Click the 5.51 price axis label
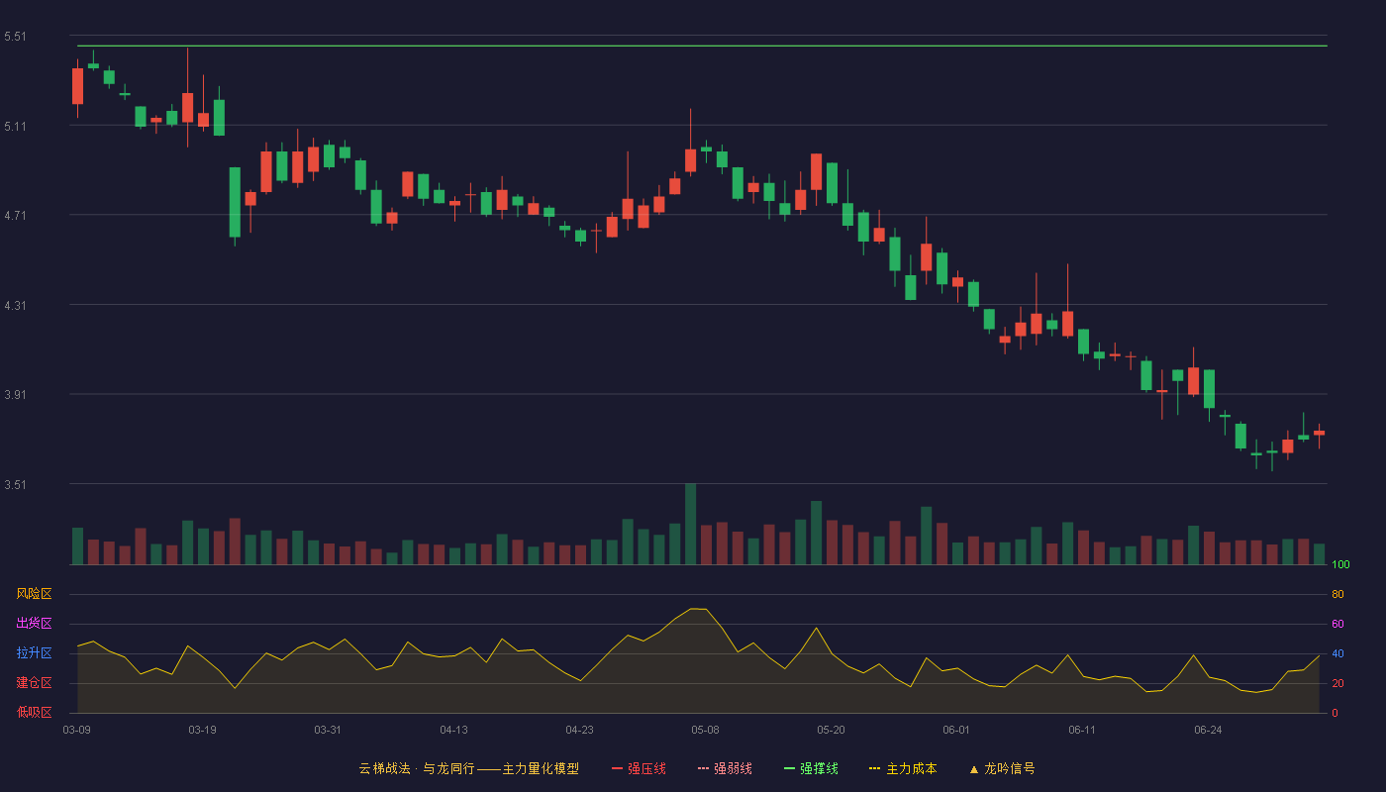 click(x=15, y=37)
